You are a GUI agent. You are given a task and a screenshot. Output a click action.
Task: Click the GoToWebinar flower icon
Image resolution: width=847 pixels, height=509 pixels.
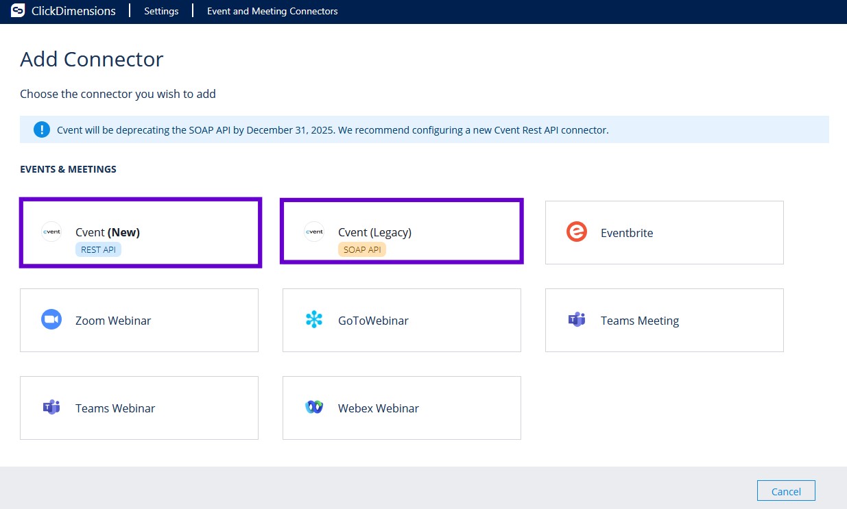pos(314,320)
